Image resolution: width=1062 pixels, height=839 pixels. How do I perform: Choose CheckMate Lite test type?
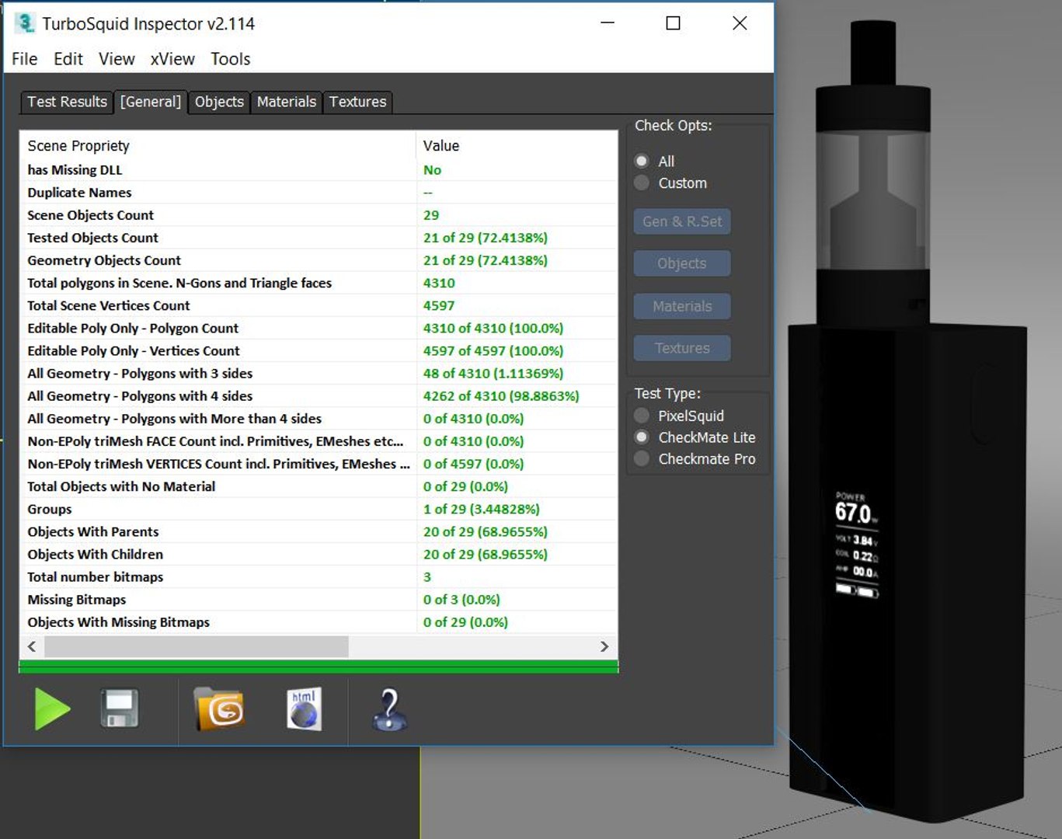(642, 437)
